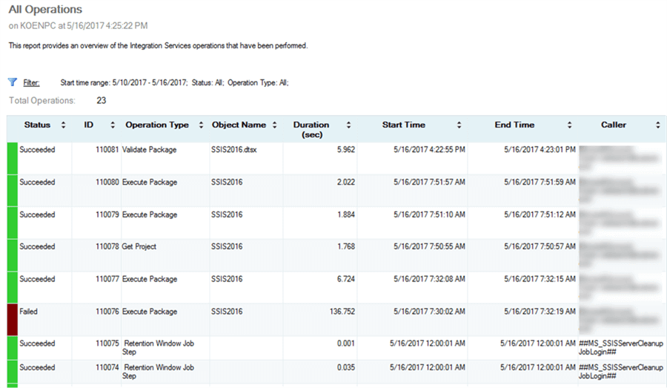Click green status bar for operation 110081
Screen dimensions: 667x388
12,158
